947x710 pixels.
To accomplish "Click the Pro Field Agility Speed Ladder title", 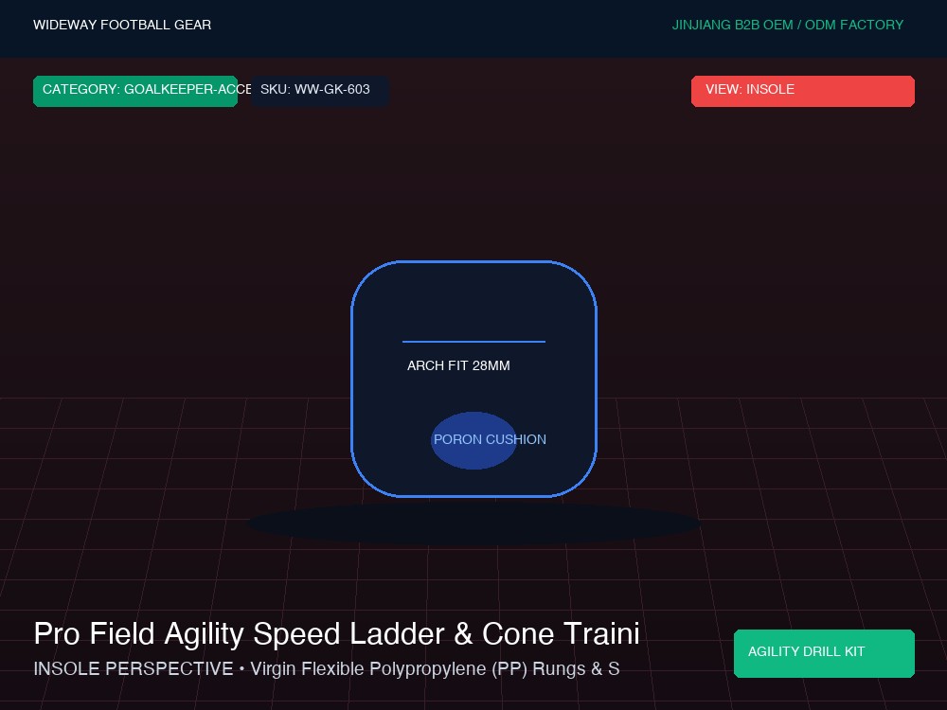I will pos(336,634).
